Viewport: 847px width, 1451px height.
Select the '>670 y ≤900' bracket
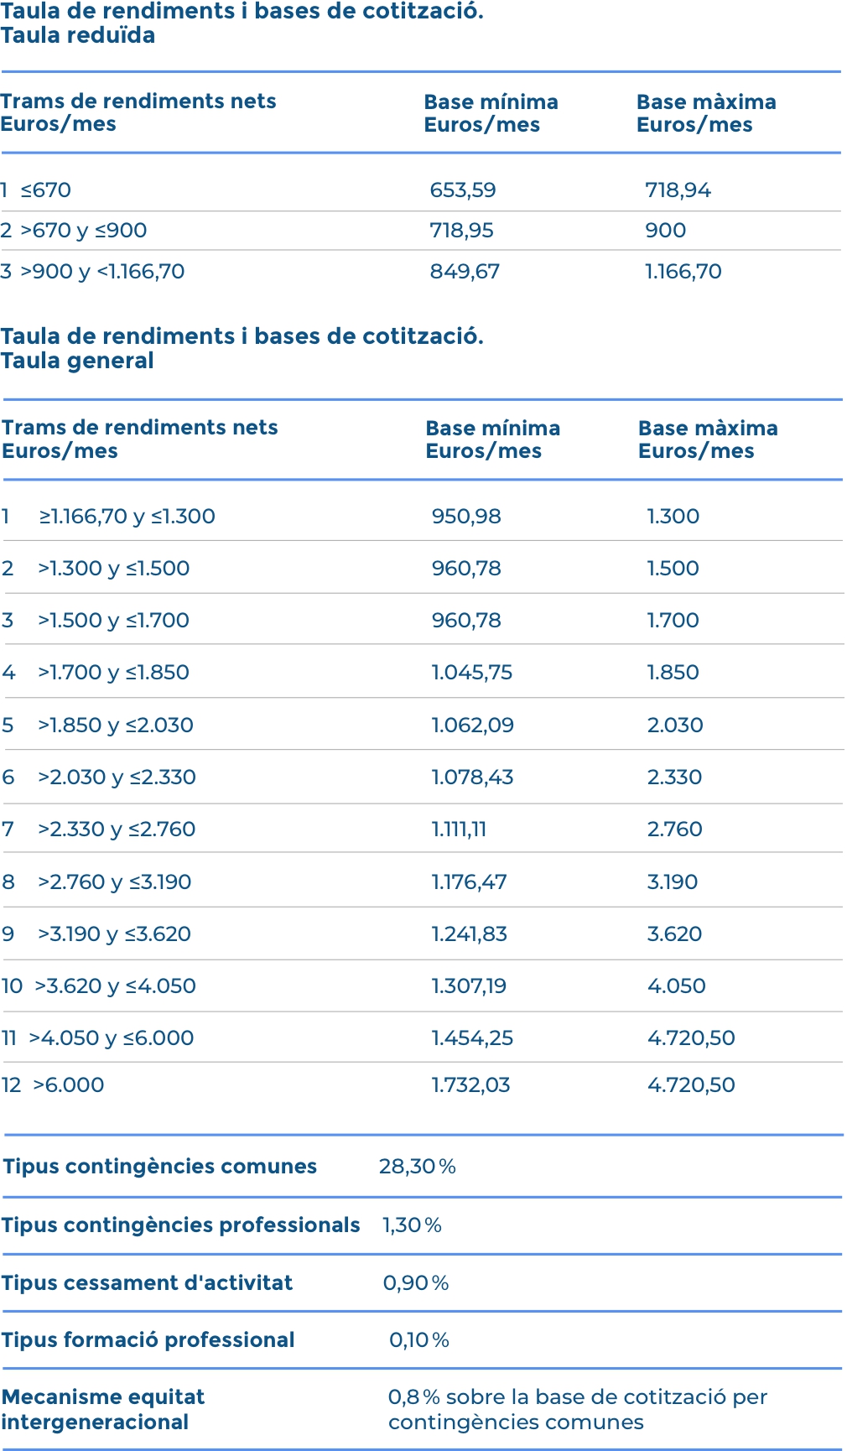tap(83, 231)
